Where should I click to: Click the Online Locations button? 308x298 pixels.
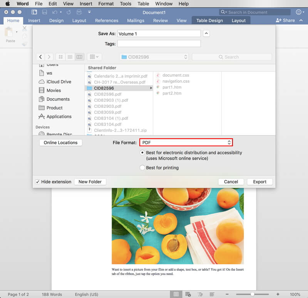tap(61, 142)
